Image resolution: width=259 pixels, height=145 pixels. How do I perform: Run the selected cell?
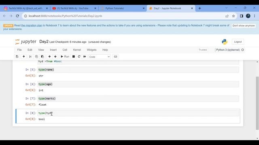(65, 56)
